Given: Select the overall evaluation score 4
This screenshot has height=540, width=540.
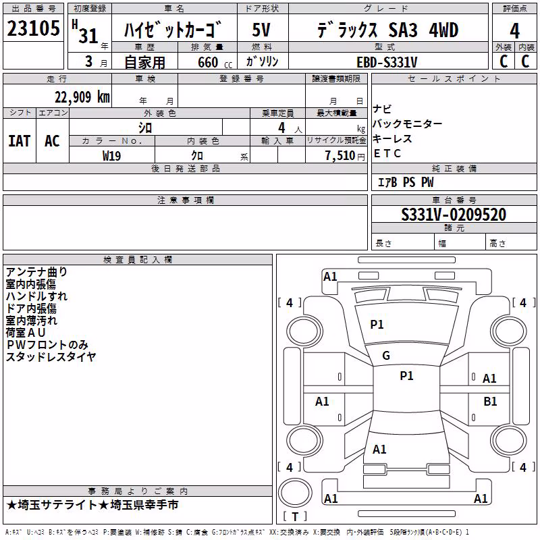Looking at the screenshot, I should pos(514,30).
